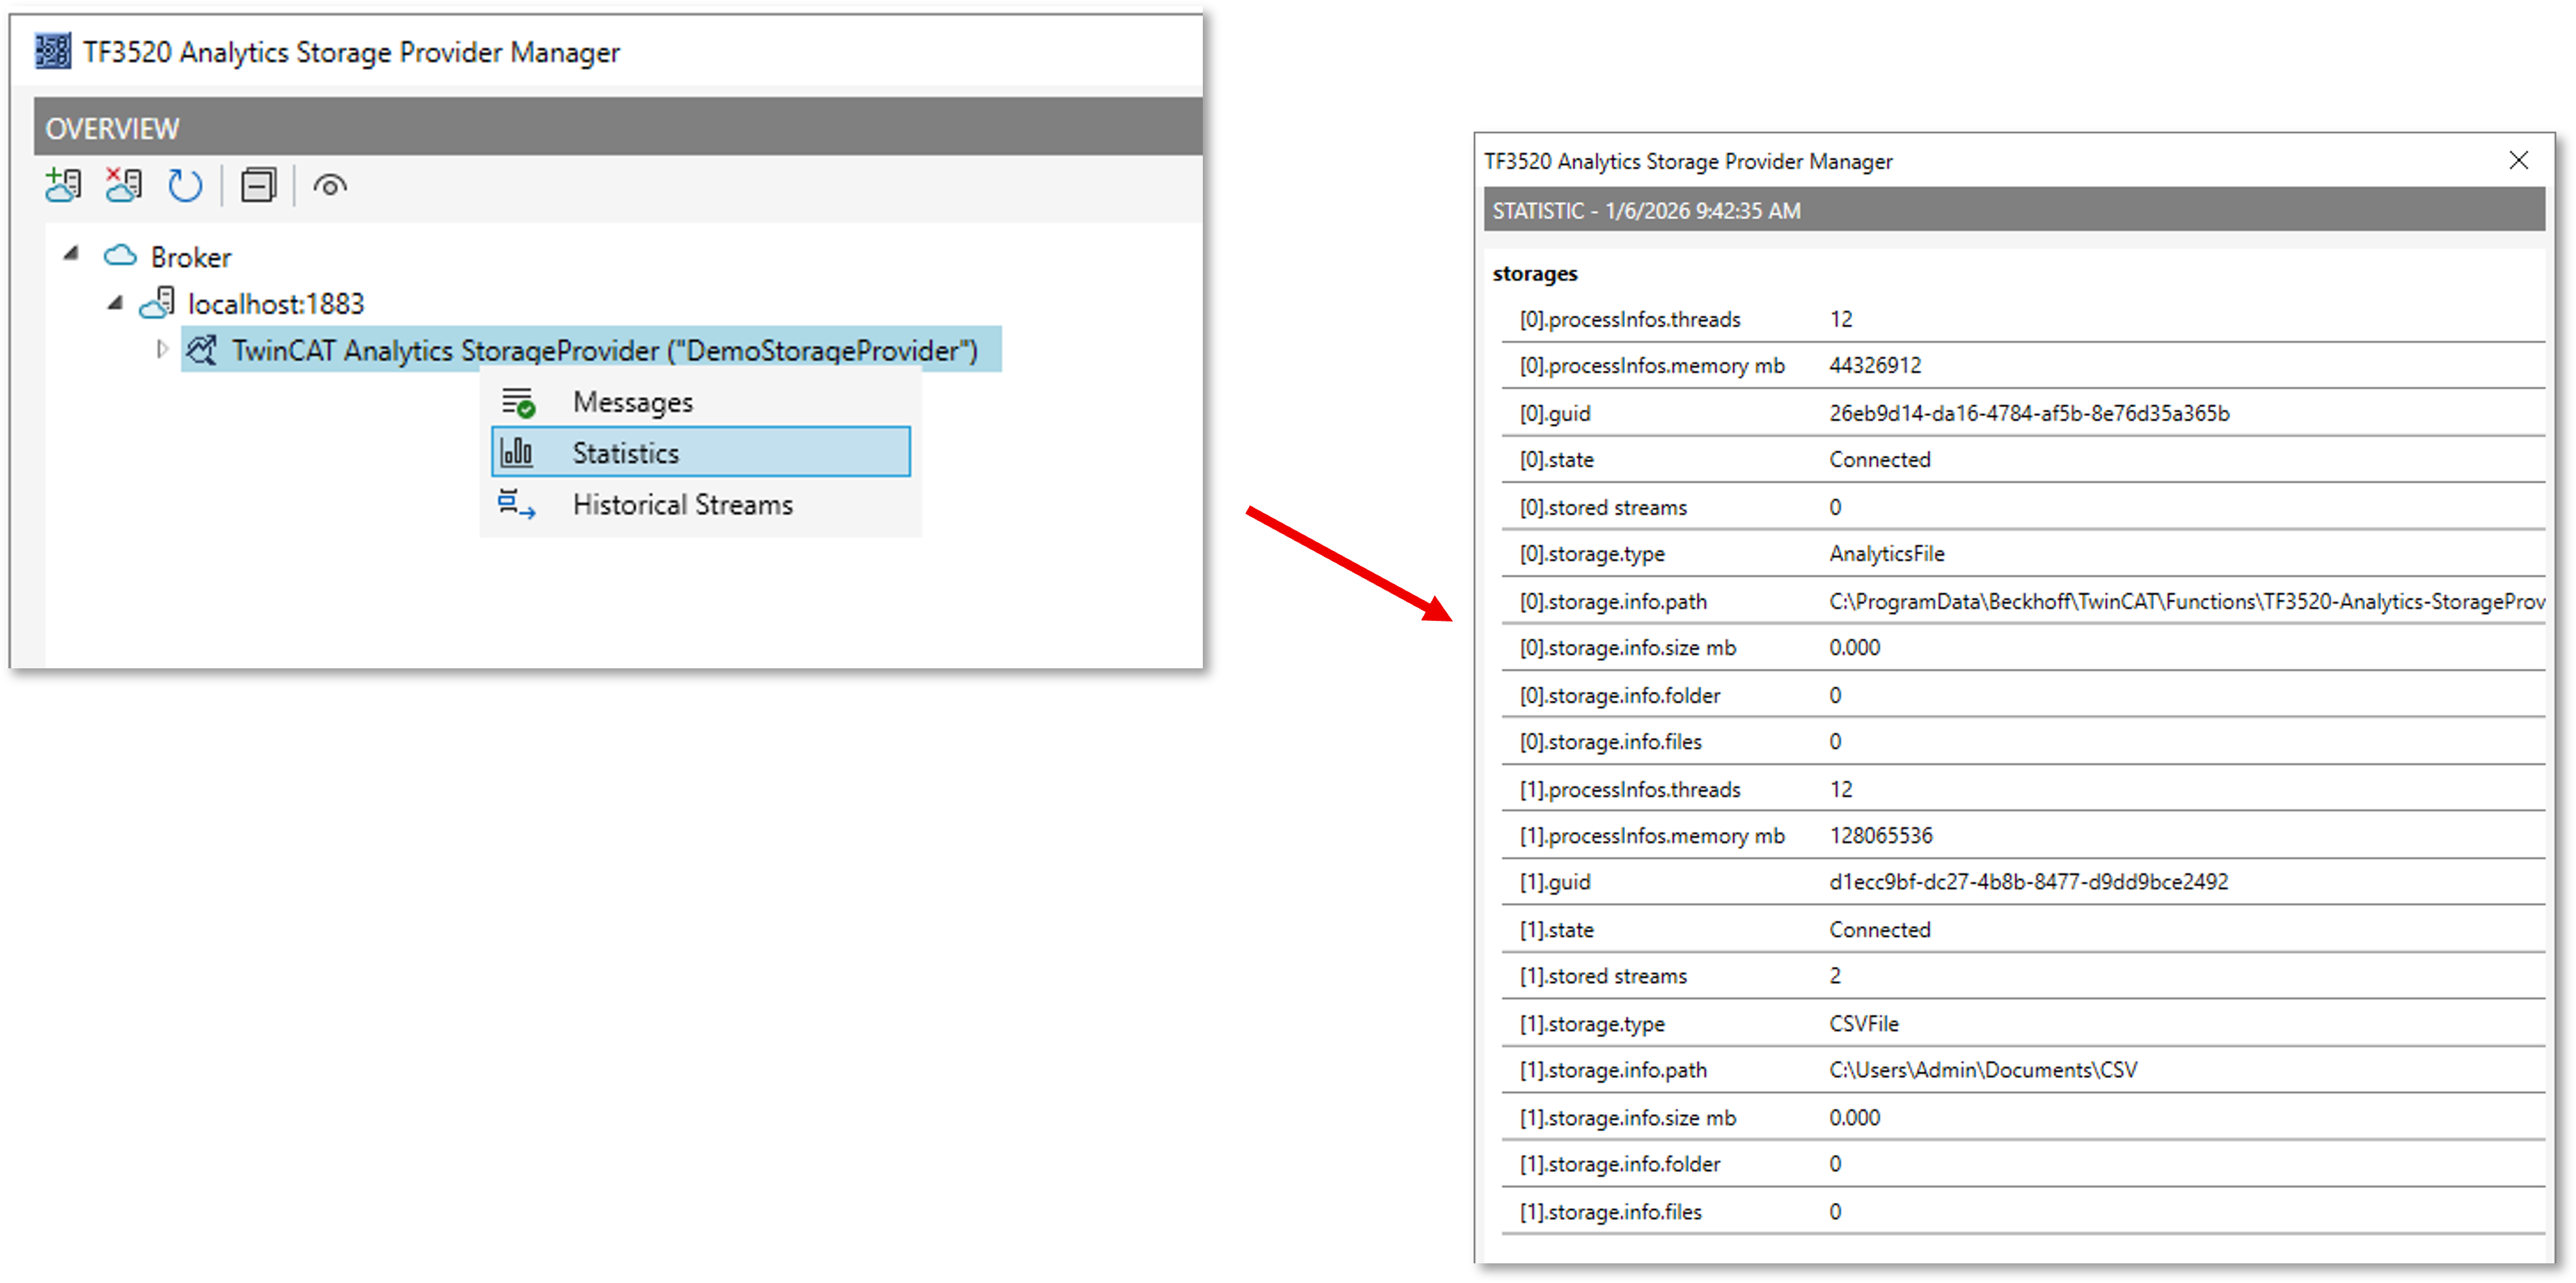Viewport: 2576px width, 1283px height.
Task: Click the [0].state Connected value
Action: 1879,459
